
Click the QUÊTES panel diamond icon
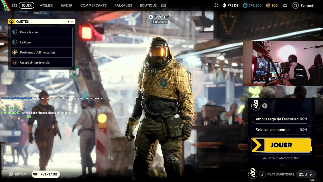(x=11, y=21)
